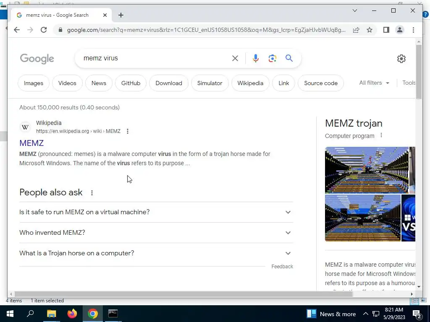Open notification center

tap(417, 314)
